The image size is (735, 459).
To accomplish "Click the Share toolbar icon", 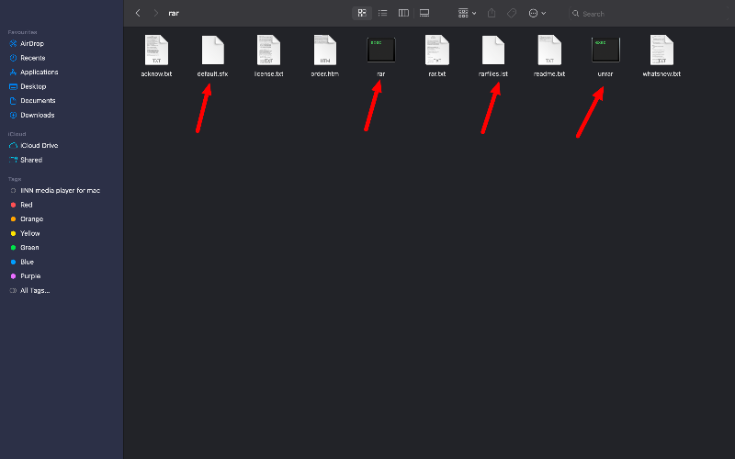I will [x=492, y=13].
